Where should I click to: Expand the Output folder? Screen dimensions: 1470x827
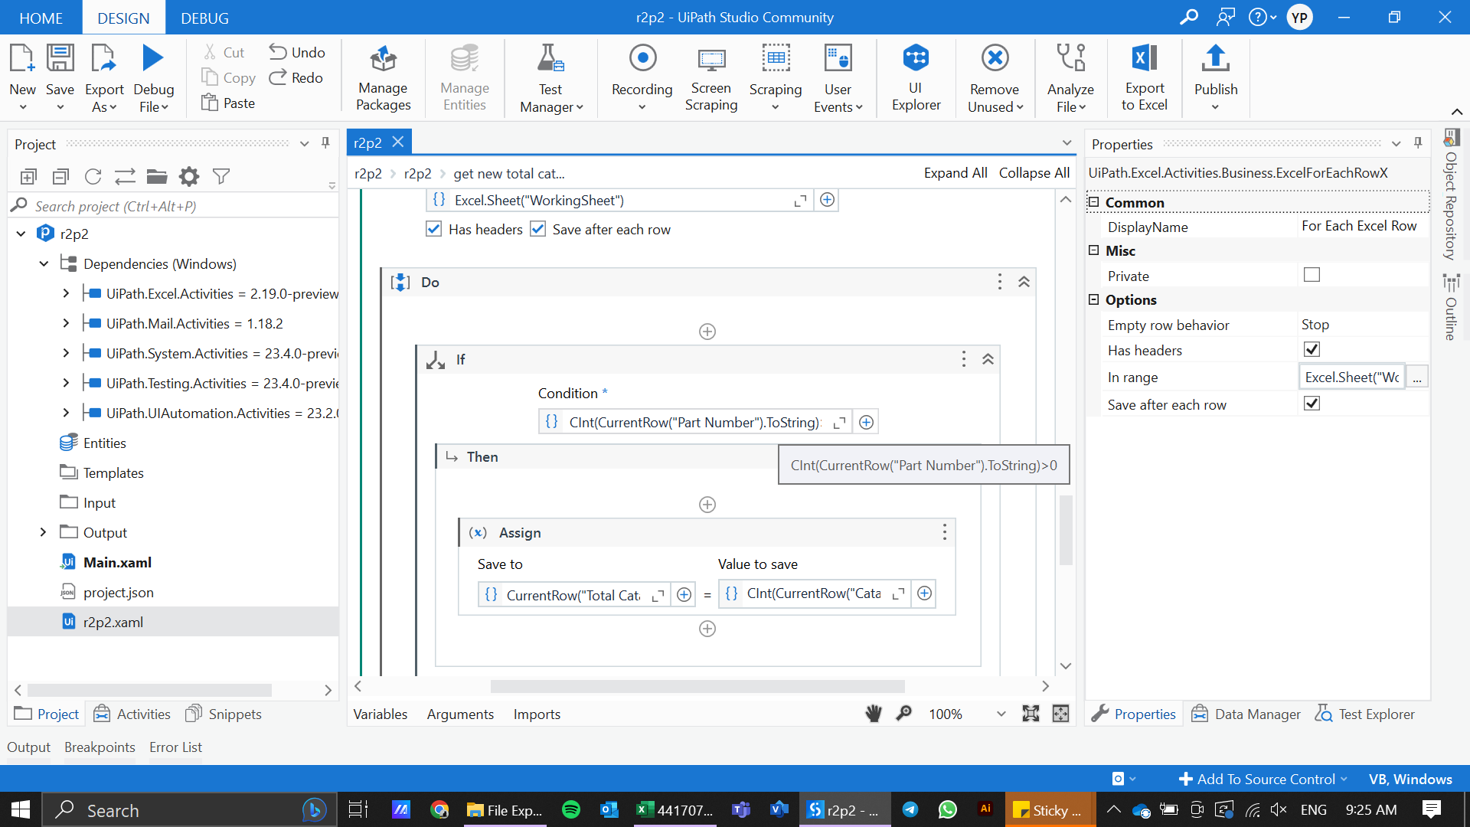click(43, 532)
